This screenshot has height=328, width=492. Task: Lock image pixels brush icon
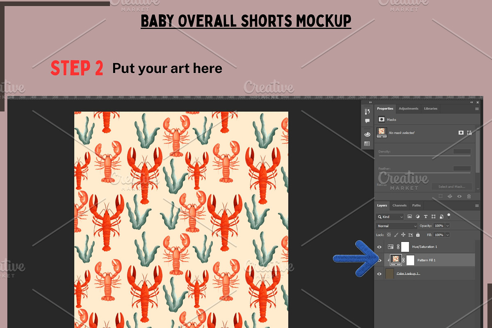(x=396, y=235)
